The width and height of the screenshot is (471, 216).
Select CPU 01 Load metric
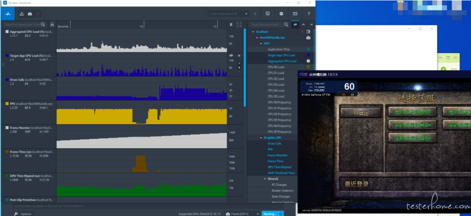coord(276,73)
